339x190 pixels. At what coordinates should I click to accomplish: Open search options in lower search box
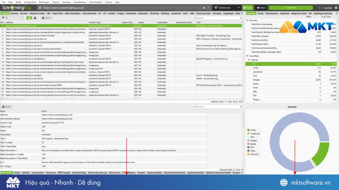[241, 107]
